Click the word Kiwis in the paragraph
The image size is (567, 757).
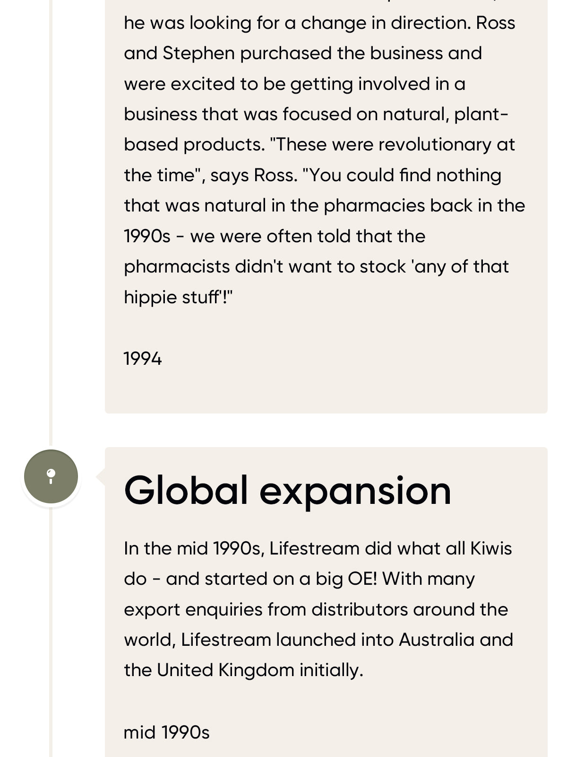pyautogui.click(x=491, y=548)
